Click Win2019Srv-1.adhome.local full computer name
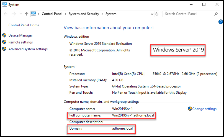 coord(133,115)
